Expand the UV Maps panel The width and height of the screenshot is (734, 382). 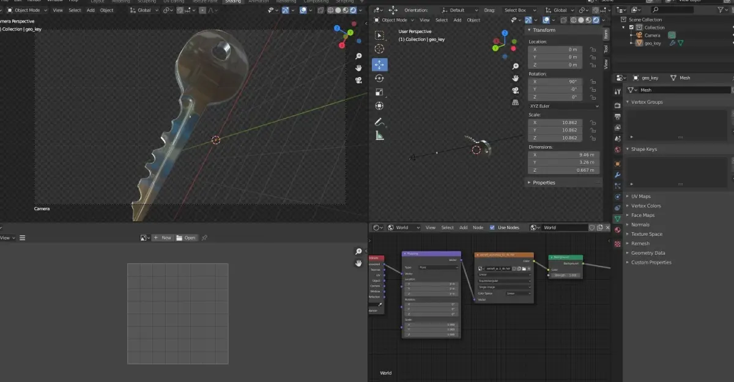(x=641, y=196)
